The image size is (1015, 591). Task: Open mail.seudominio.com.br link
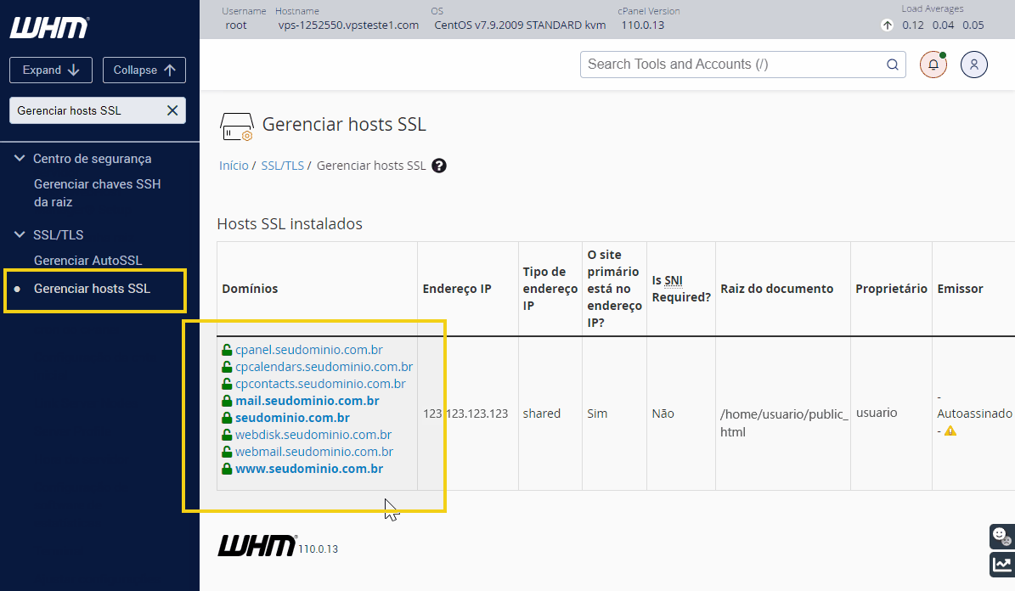pyautogui.click(x=307, y=401)
